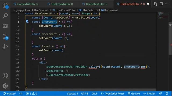The width and height of the screenshot is (172, 96).
Task: Click the error-underlined value attribute
Action: (93, 67)
